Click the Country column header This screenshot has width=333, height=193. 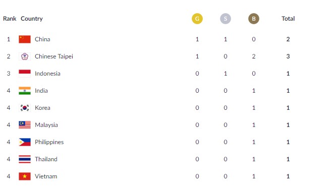(x=32, y=19)
